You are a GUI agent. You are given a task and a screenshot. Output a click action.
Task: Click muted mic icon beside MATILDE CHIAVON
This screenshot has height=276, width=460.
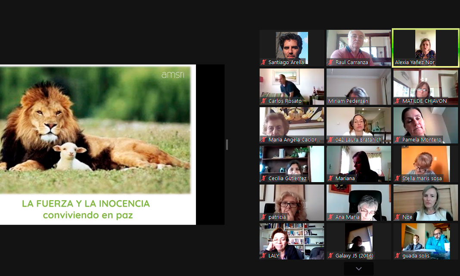click(398, 101)
